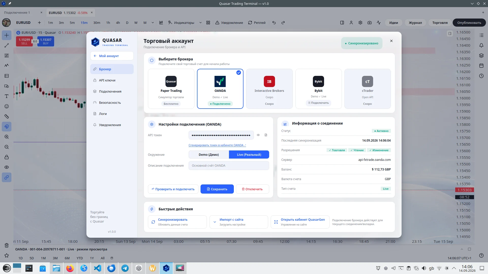Open the Подключения section
488x274 pixels.
tap(112, 91)
